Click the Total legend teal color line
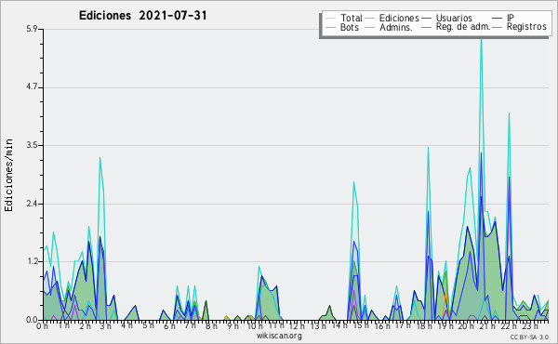 click(330, 19)
